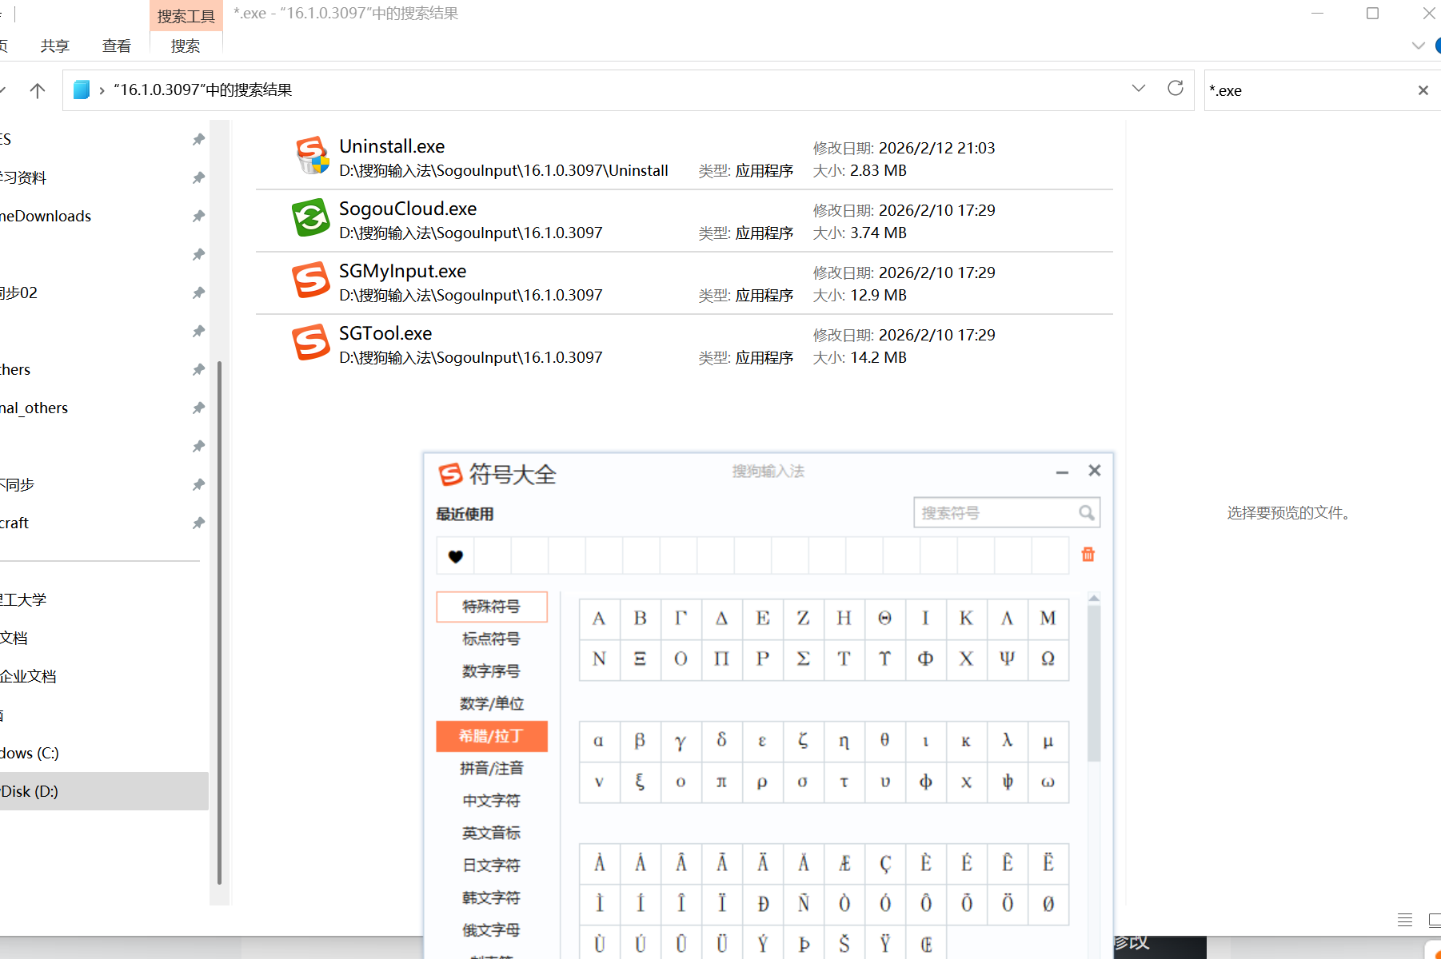
Task: Select the 标点符号 category
Action: 492,639
